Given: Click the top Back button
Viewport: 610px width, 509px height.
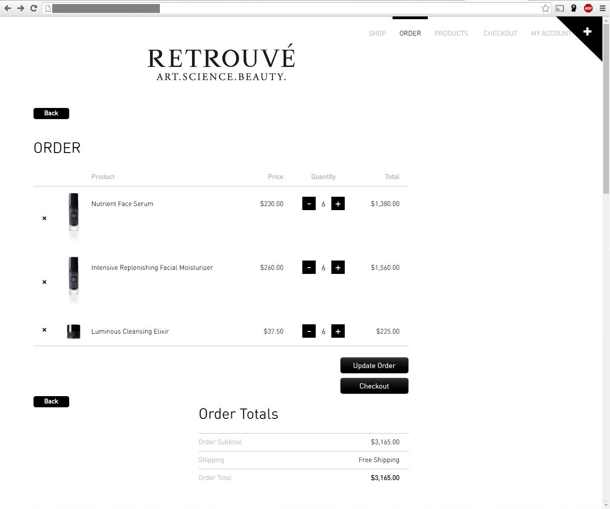Looking at the screenshot, I should pyautogui.click(x=51, y=113).
